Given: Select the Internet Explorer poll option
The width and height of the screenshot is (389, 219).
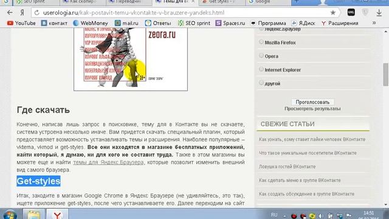Looking at the screenshot, I should click(x=261, y=69).
